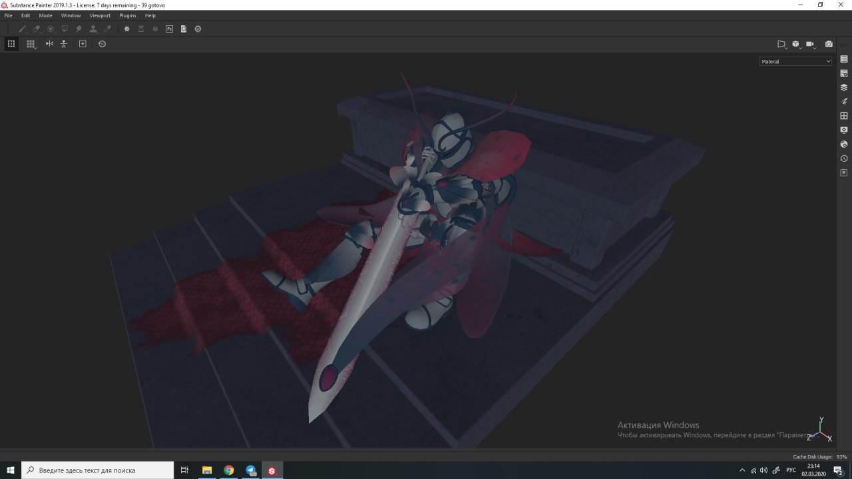Open the 3D cube display dropdown
Image resolution: width=852 pixels, height=479 pixels.
coord(796,44)
